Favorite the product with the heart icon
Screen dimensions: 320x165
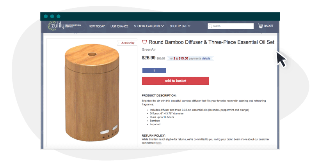(144, 42)
